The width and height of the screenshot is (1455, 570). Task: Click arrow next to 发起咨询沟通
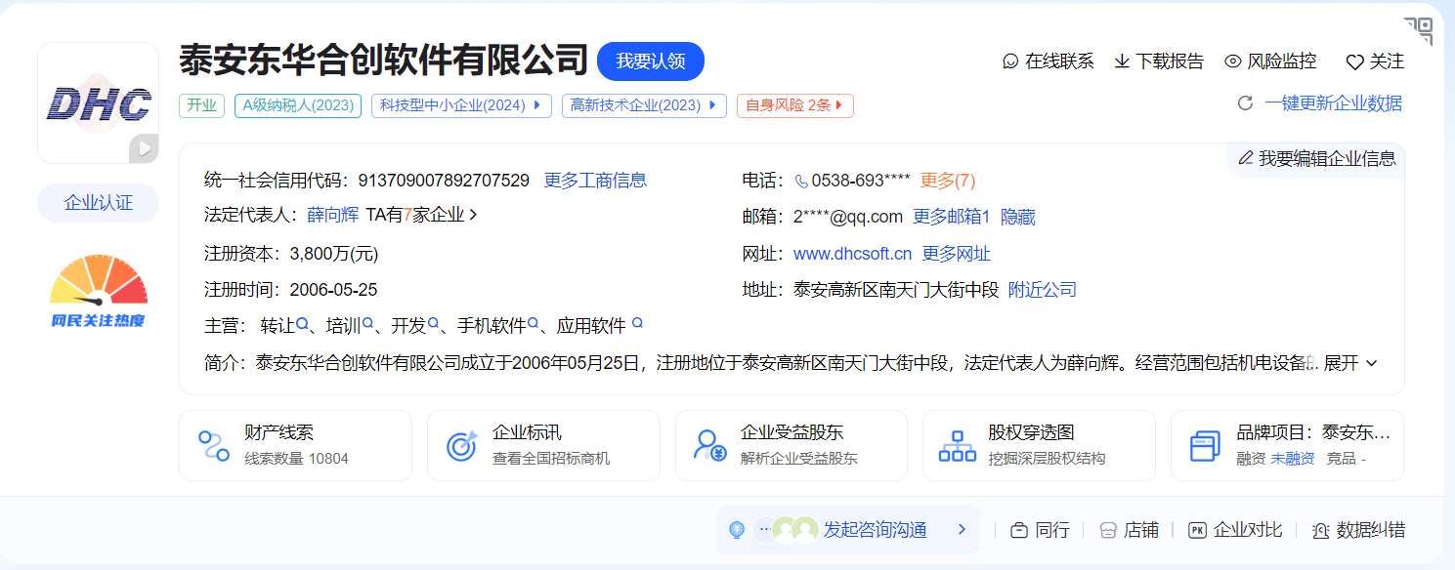coord(962,530)
